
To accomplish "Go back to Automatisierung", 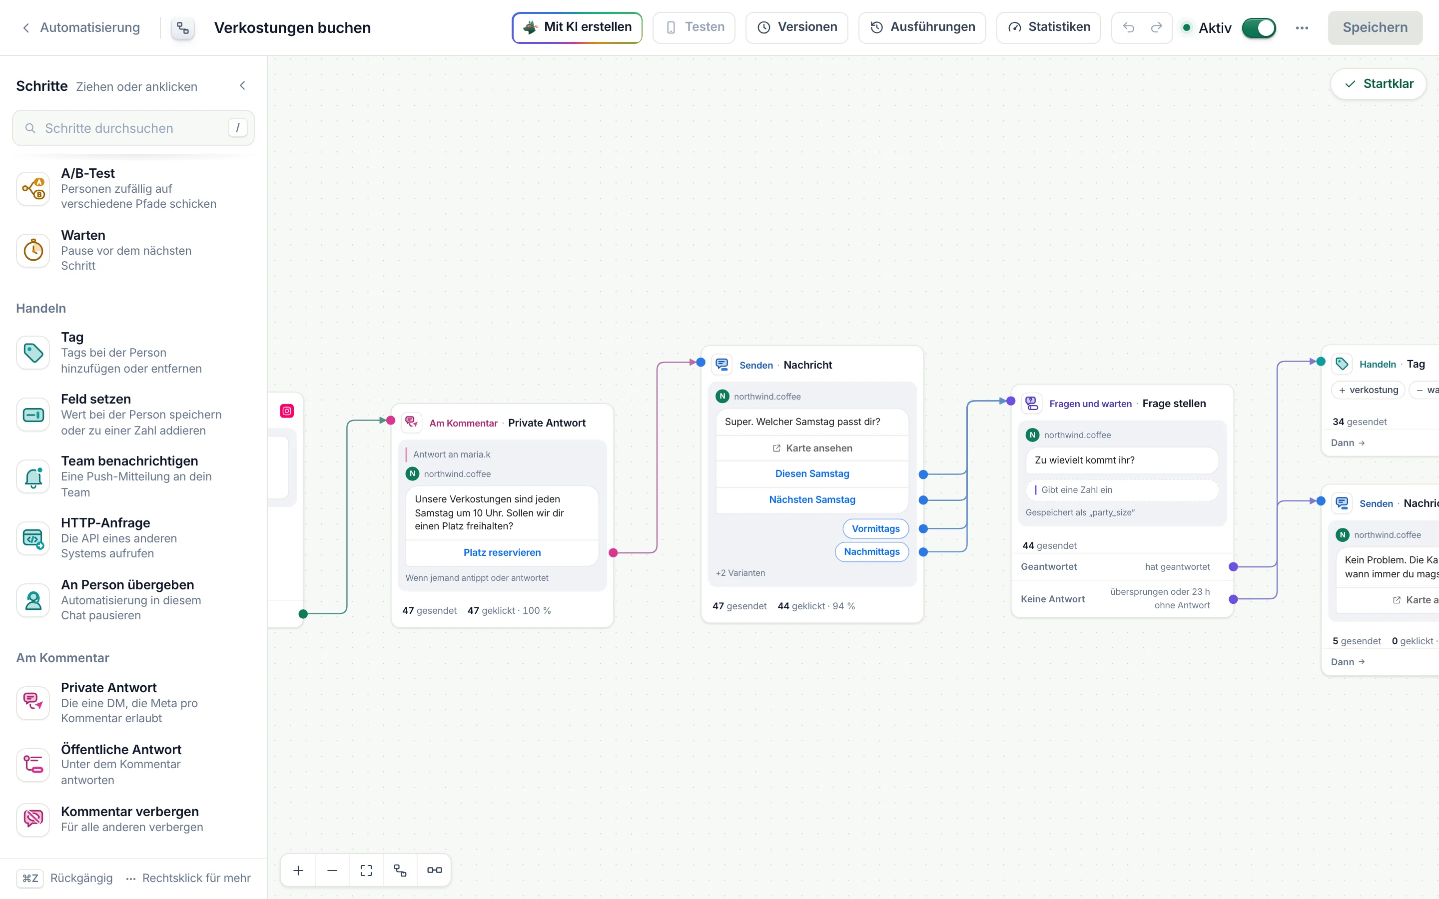I will [x=81, y=28].
